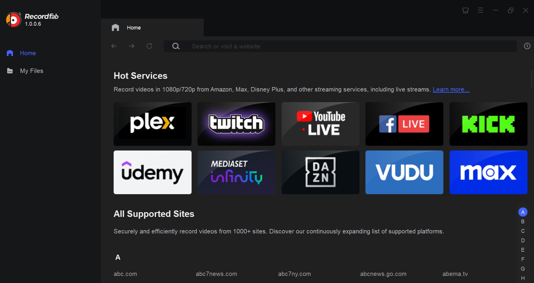Click the search magnifier icon
This screenshot has width=534, height=283.
(x=176, y=46)
